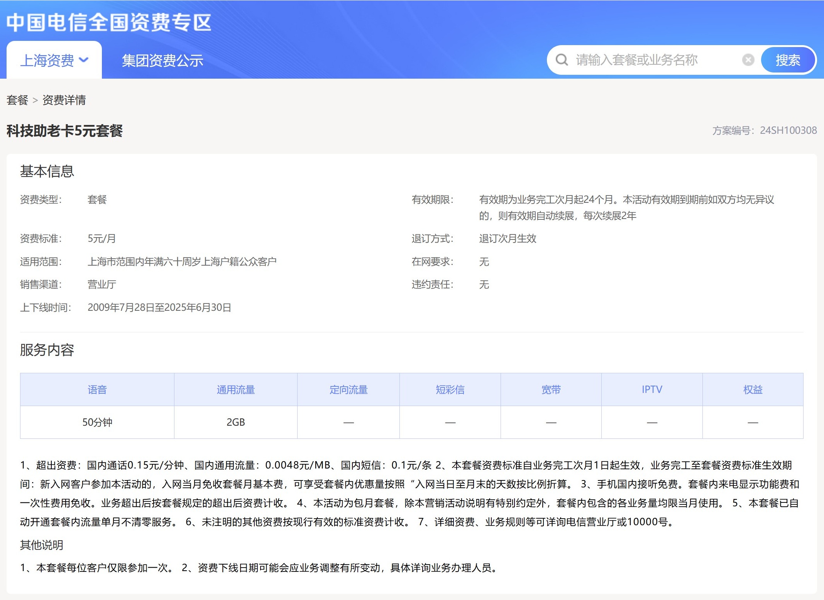
Task: Clear search field with the X icon
Action: coord(748,60)
